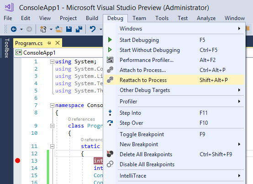
Task: Collapse the namespace block on line 7
Action: pyautogui.click(x=52, y=106)
